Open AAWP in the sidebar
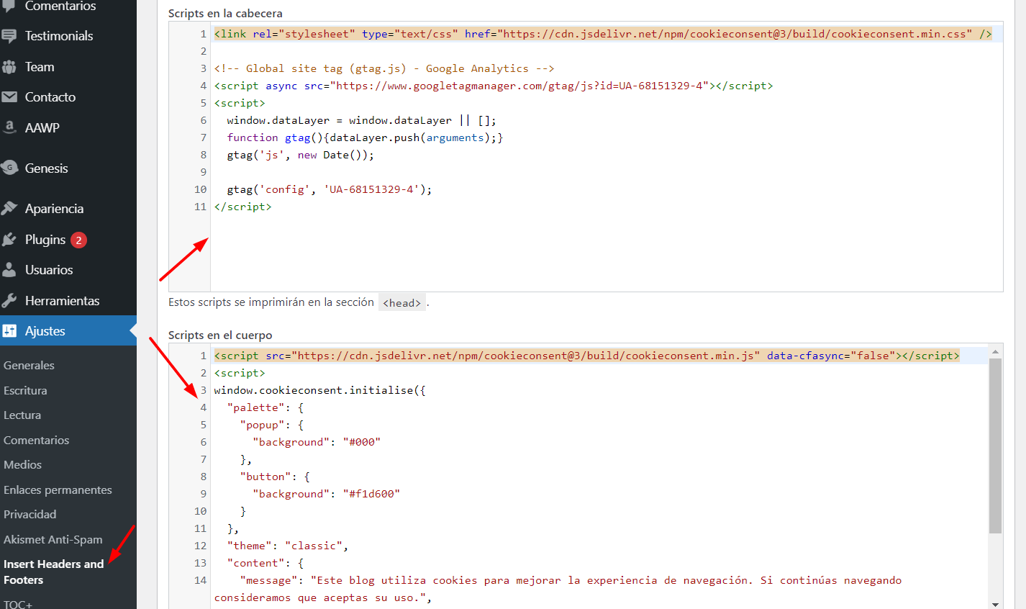Screen dimensions: 1026x609 [x=42, y=128]
